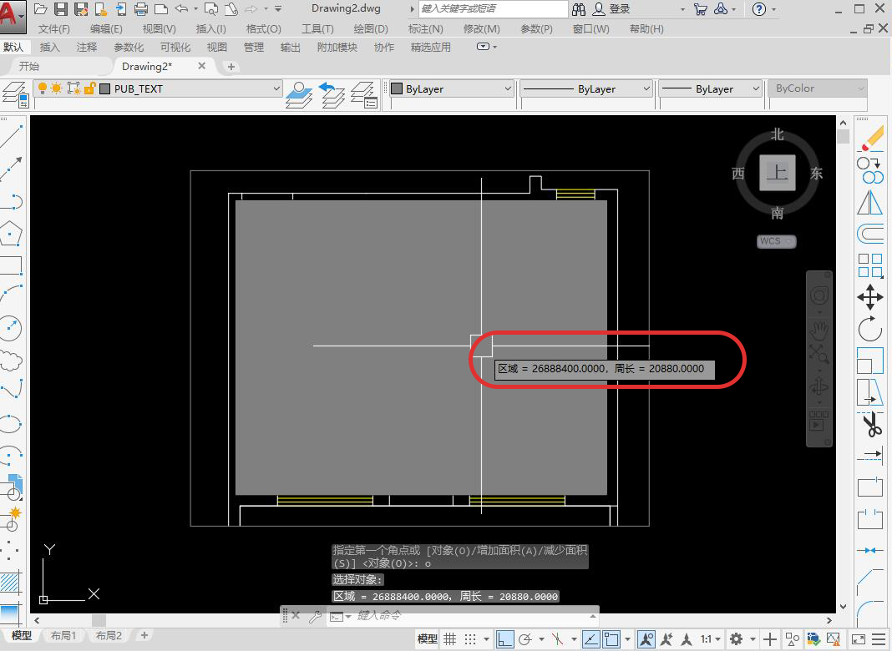Click the Plot printer icon
This screenshot has width=892, height=651.
[141, 9]
